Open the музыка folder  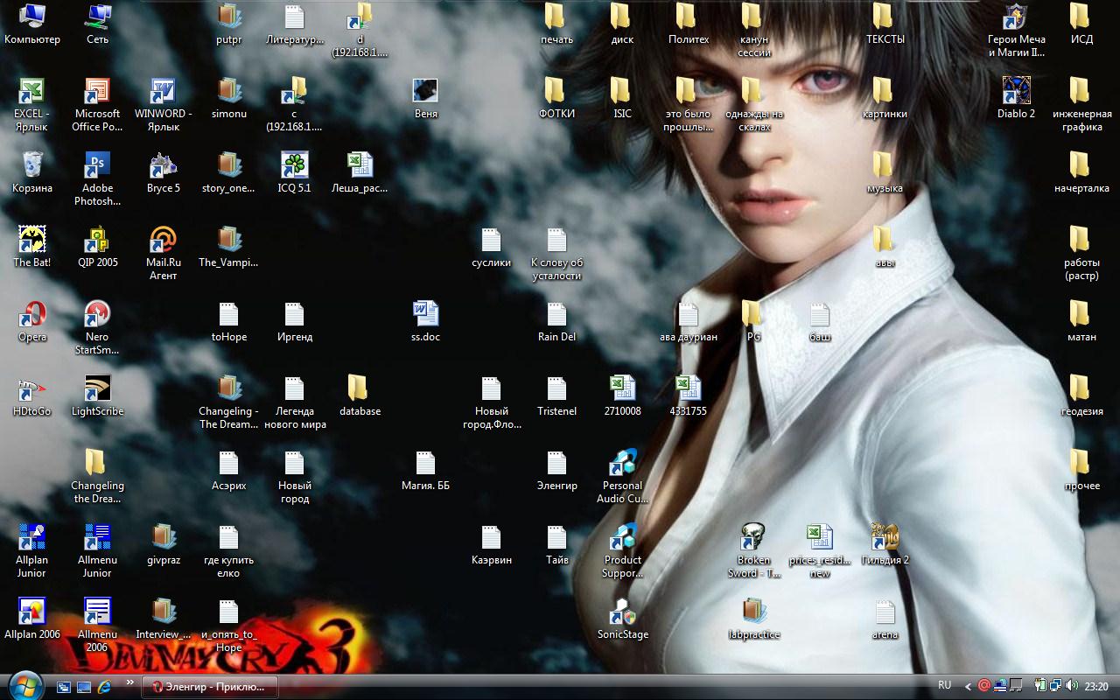[885, 172]
